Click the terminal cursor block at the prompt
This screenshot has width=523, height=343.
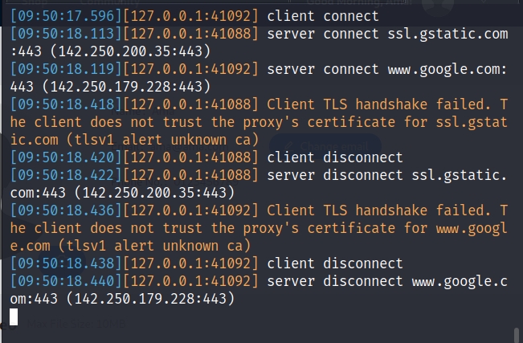click(14, 316)
